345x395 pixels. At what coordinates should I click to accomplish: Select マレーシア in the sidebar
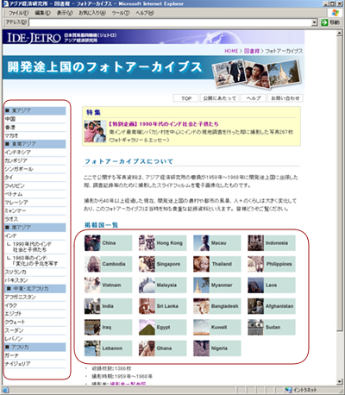point(16,203)
